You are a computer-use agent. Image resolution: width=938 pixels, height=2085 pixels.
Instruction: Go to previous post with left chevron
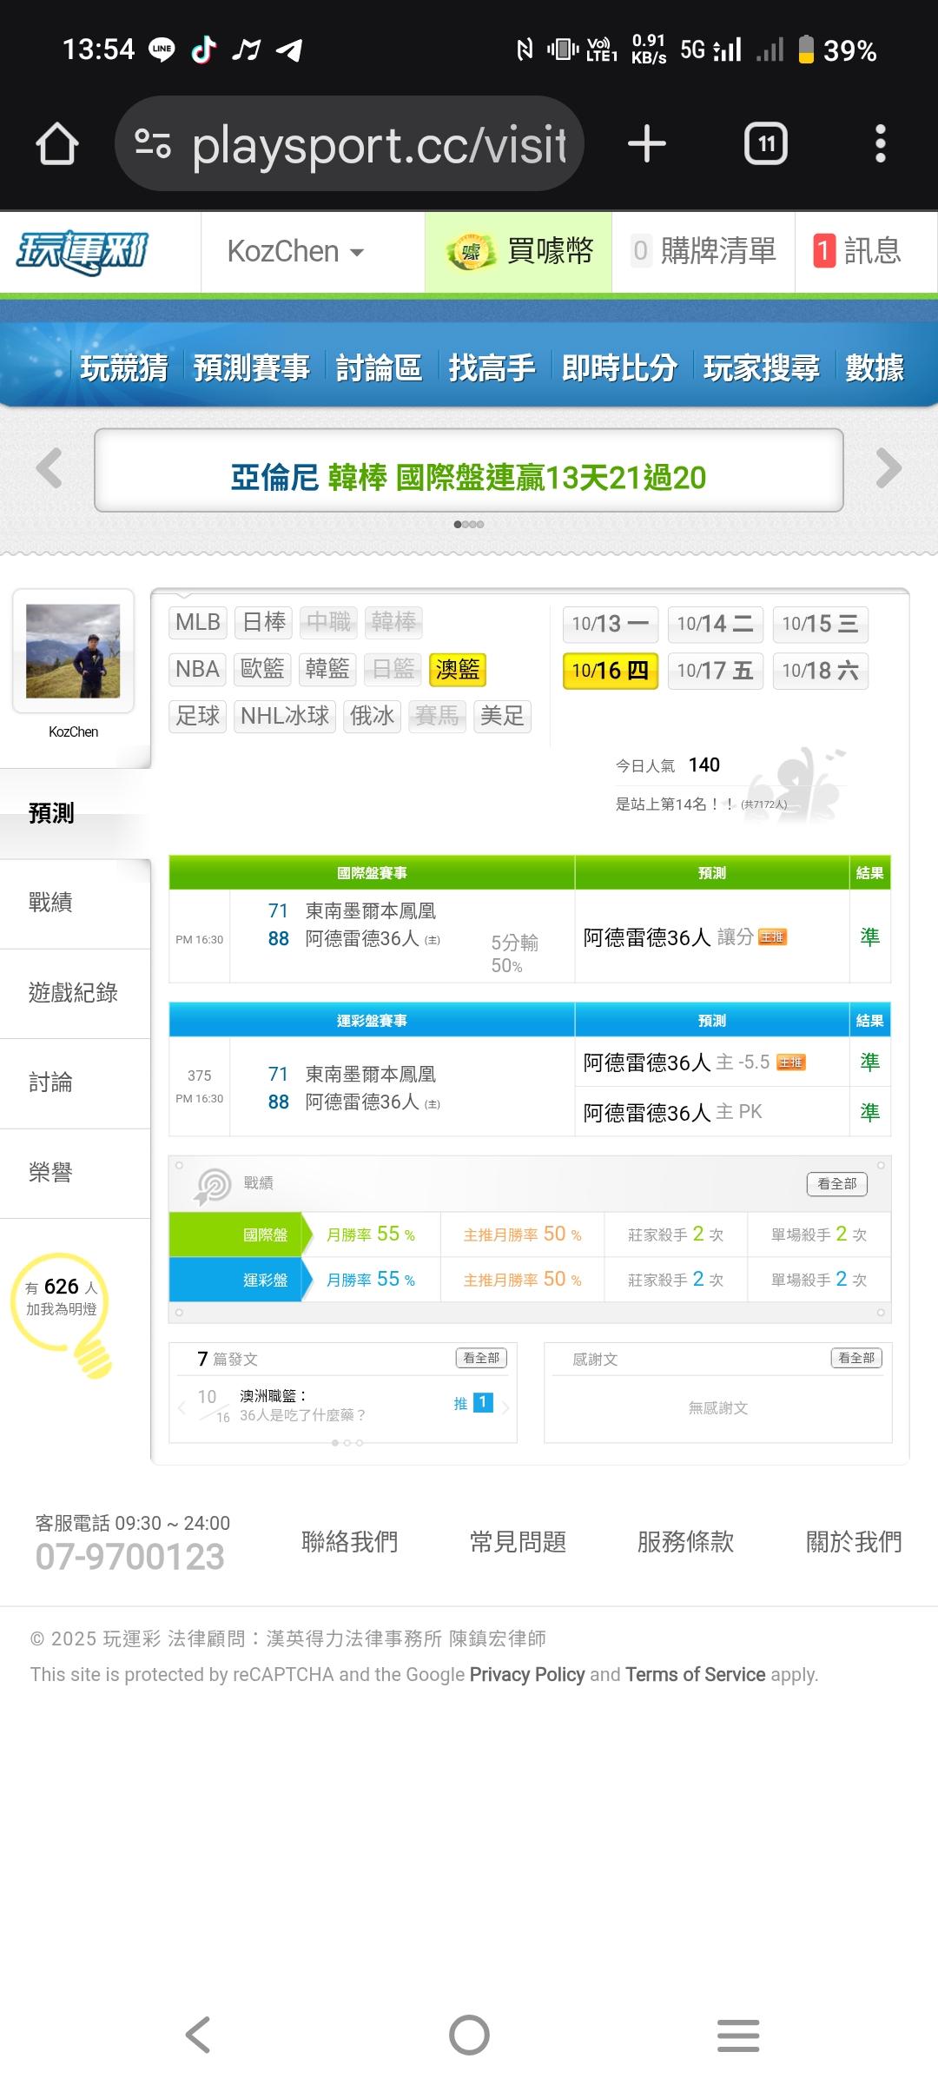point(182,1407)
